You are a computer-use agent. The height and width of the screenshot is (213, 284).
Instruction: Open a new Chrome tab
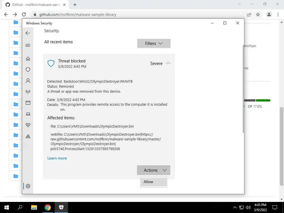pyautogui.click(x=75, y=5)
